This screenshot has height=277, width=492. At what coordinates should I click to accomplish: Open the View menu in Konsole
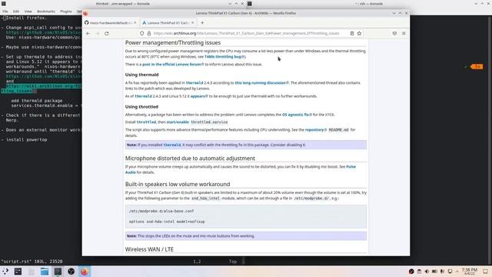pyautogui.click(x=28, y=12)
